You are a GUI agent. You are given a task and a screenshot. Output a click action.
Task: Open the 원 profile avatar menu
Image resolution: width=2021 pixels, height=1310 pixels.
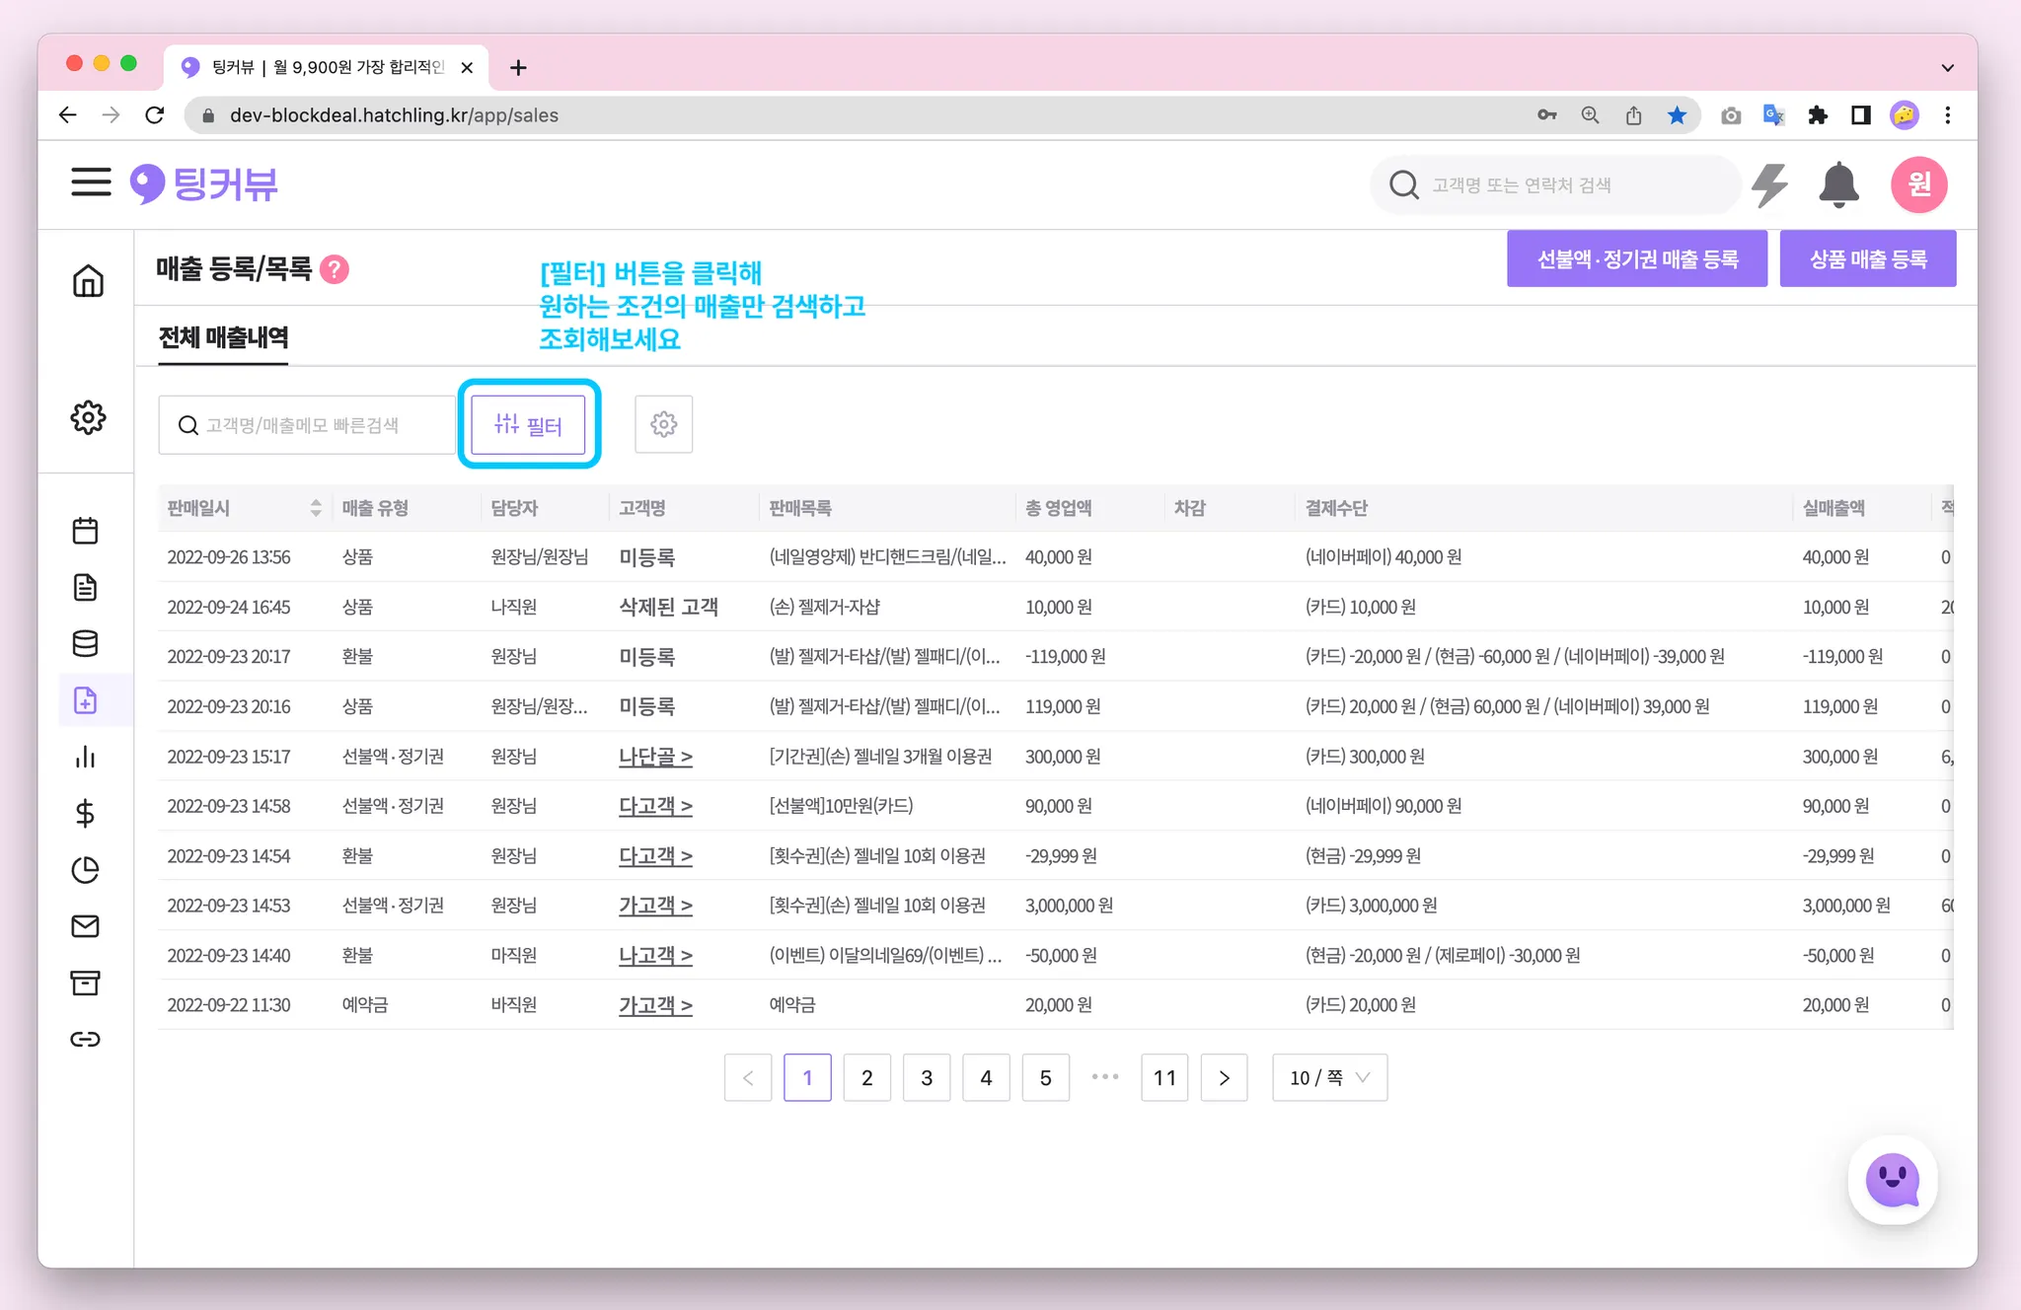(x=1918, y=184)
